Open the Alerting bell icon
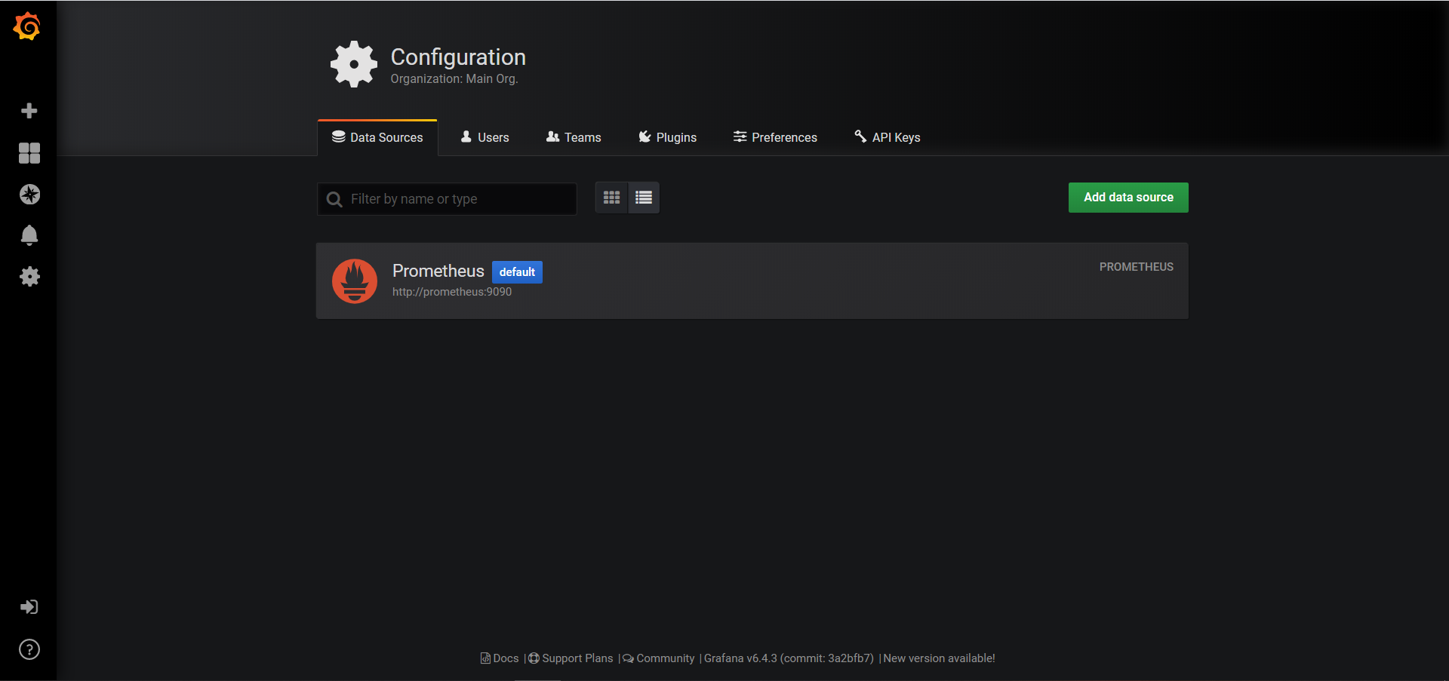 coord(29,235)
